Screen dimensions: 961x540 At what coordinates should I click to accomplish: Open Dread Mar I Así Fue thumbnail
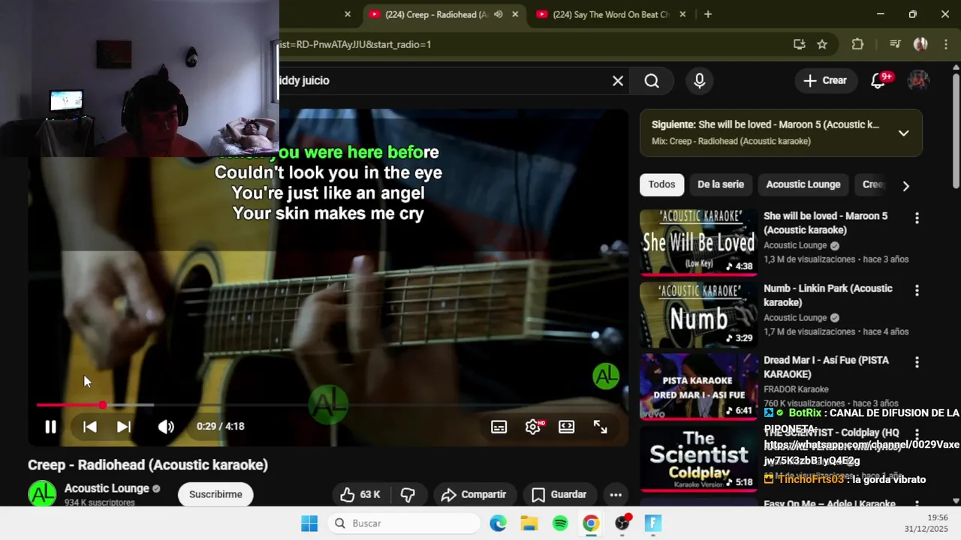click(699, 387)
